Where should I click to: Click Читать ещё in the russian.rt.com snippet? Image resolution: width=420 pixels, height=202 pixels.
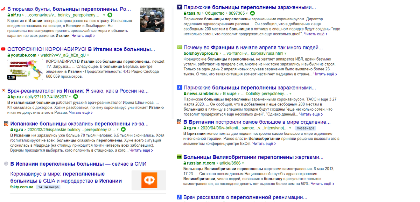[322, 184]
